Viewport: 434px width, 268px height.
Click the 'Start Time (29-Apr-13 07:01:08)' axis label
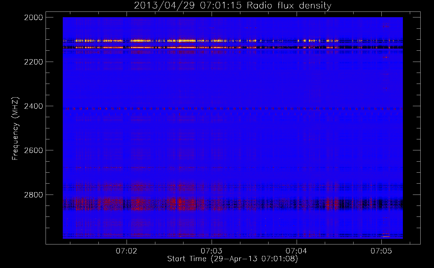point(233,259)
